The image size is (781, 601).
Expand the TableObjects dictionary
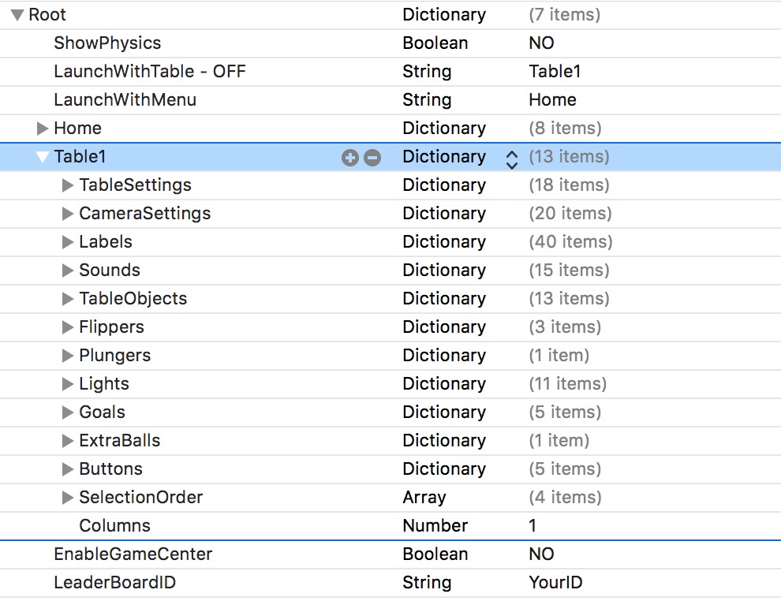coord(68,298)
